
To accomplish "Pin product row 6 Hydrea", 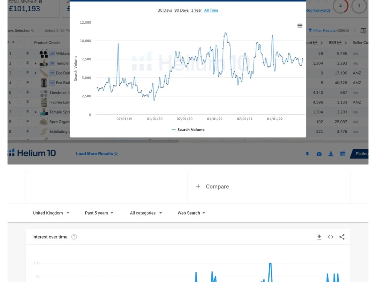I will [x=27, y=102].
